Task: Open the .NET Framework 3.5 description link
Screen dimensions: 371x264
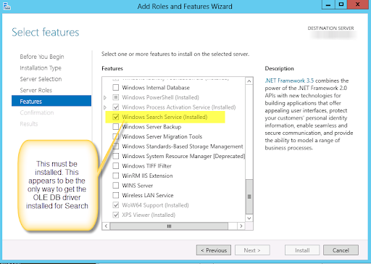Action: coord(289,81)
